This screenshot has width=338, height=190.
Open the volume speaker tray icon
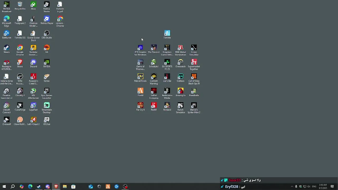309,187
